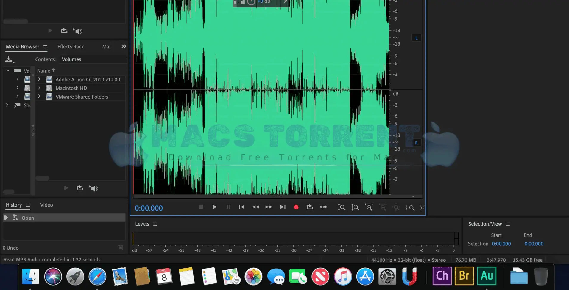Click the Add Shortcut icon in Media Browser
The height and width of the screenshot is (290, 569).
(x=9, y=59)
